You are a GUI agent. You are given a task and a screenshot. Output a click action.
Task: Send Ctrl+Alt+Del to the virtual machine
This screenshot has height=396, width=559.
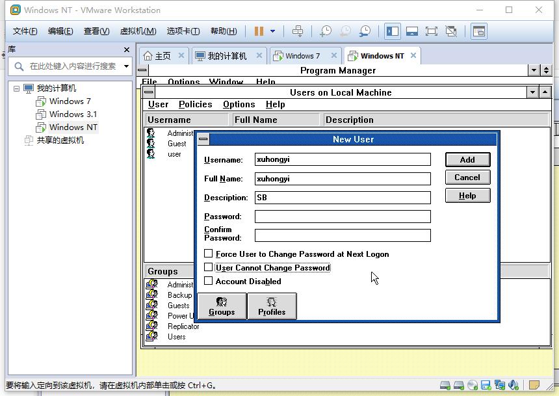[298, 31]
